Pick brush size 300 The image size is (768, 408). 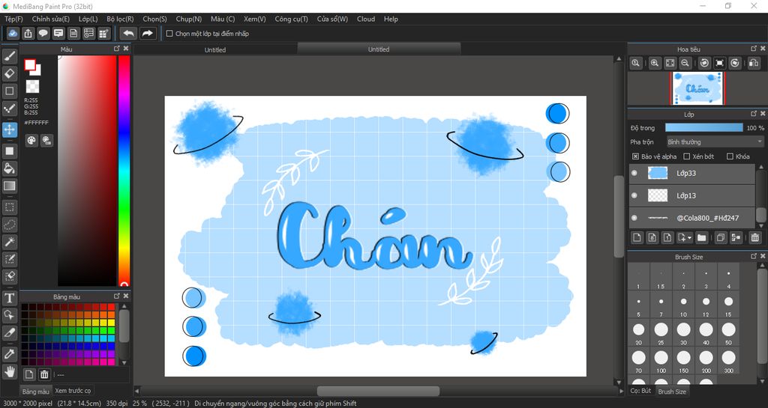pos(728,362)
